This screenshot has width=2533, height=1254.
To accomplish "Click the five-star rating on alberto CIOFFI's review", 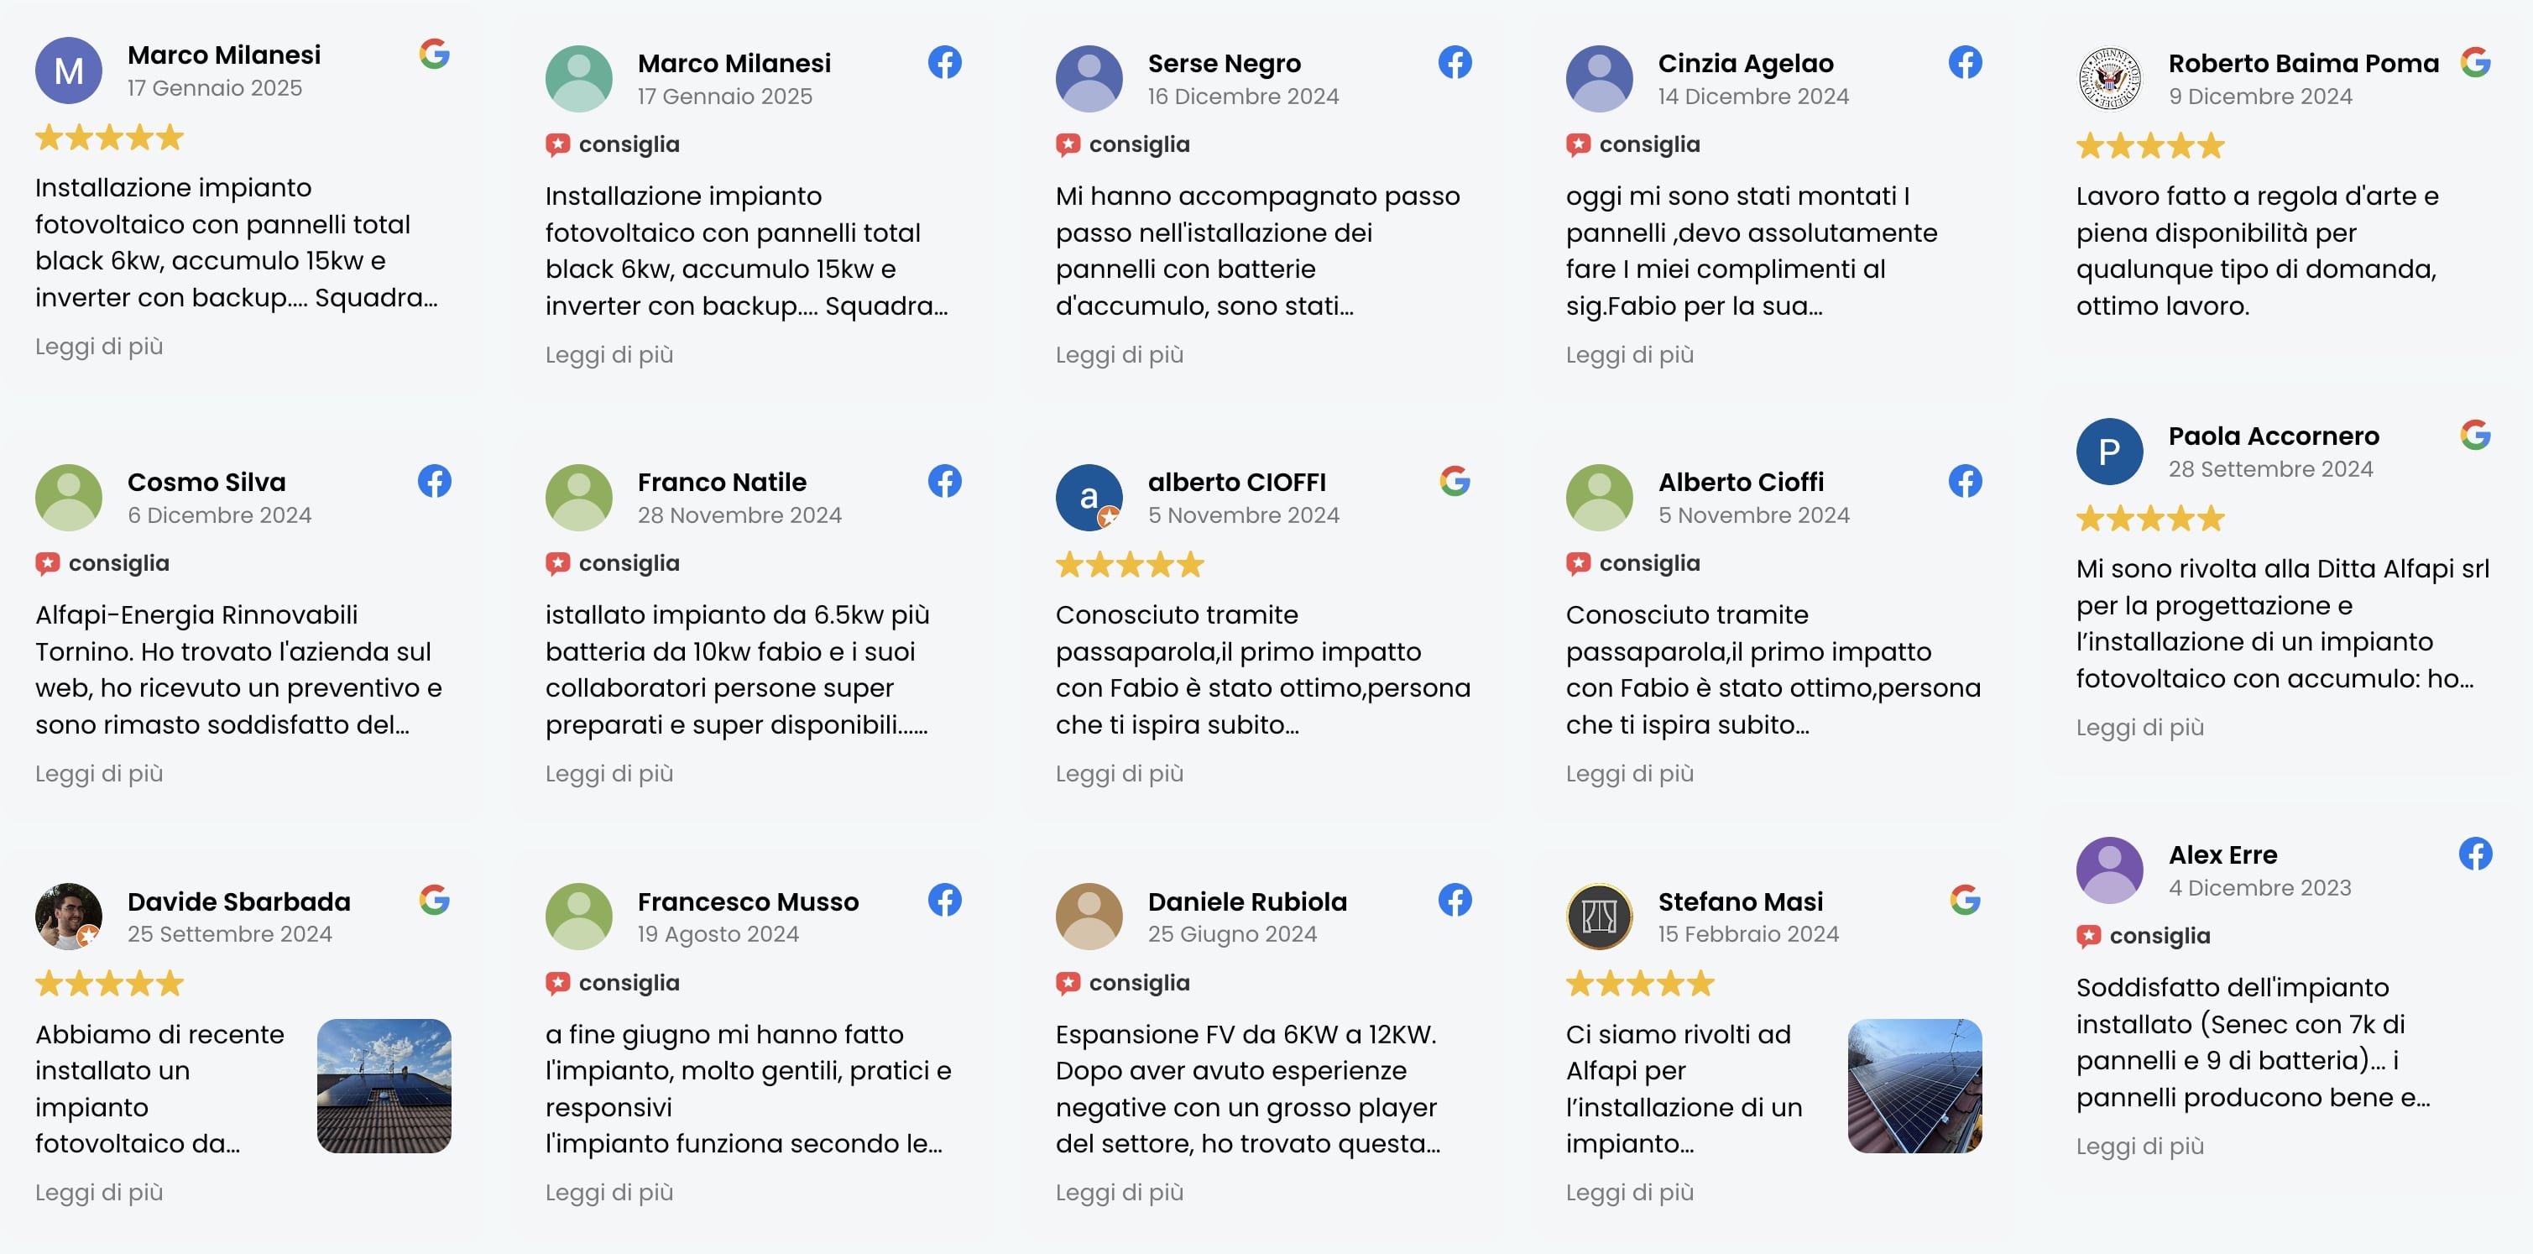I will pos(1129,565).
